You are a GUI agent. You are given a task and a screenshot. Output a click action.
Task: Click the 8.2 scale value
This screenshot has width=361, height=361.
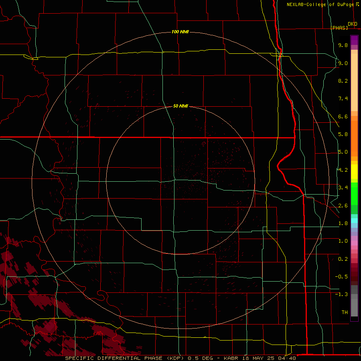343,81
